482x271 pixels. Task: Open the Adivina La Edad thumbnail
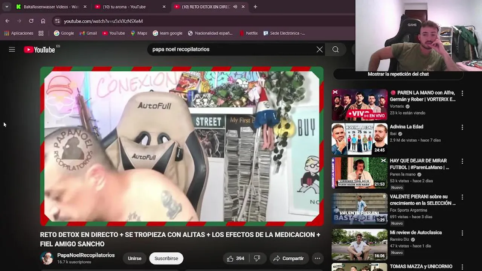(x=359, y=139)
